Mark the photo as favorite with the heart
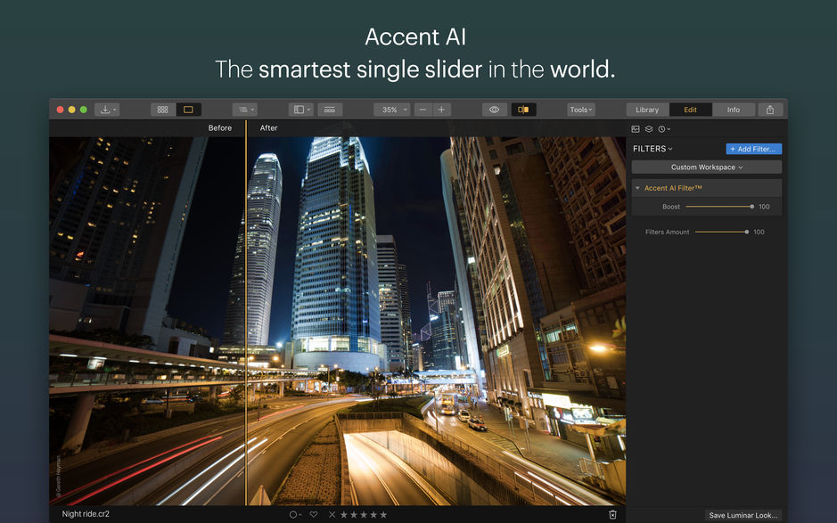 (313, 514)
